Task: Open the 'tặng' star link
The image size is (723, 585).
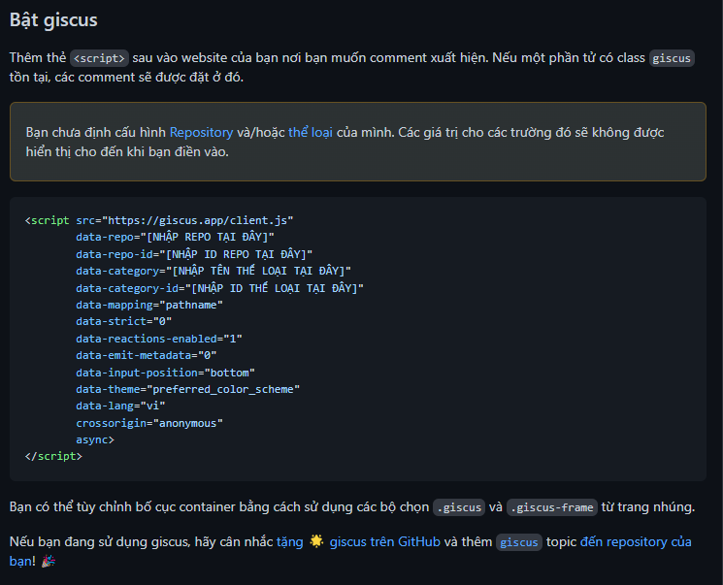Action: pos(289,541)
